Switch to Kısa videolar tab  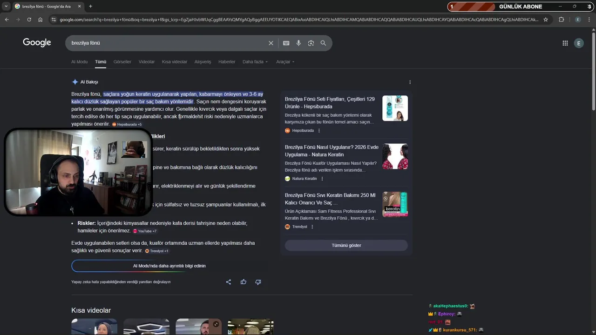click(175, 62)
